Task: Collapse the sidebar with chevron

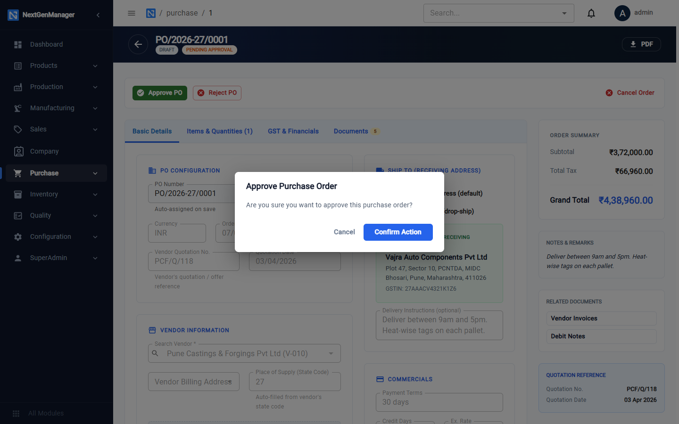Action: (98, 15)
